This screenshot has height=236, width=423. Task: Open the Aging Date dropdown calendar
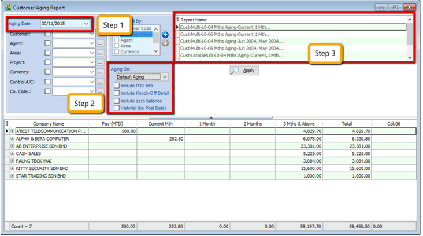tap(86, 24)
